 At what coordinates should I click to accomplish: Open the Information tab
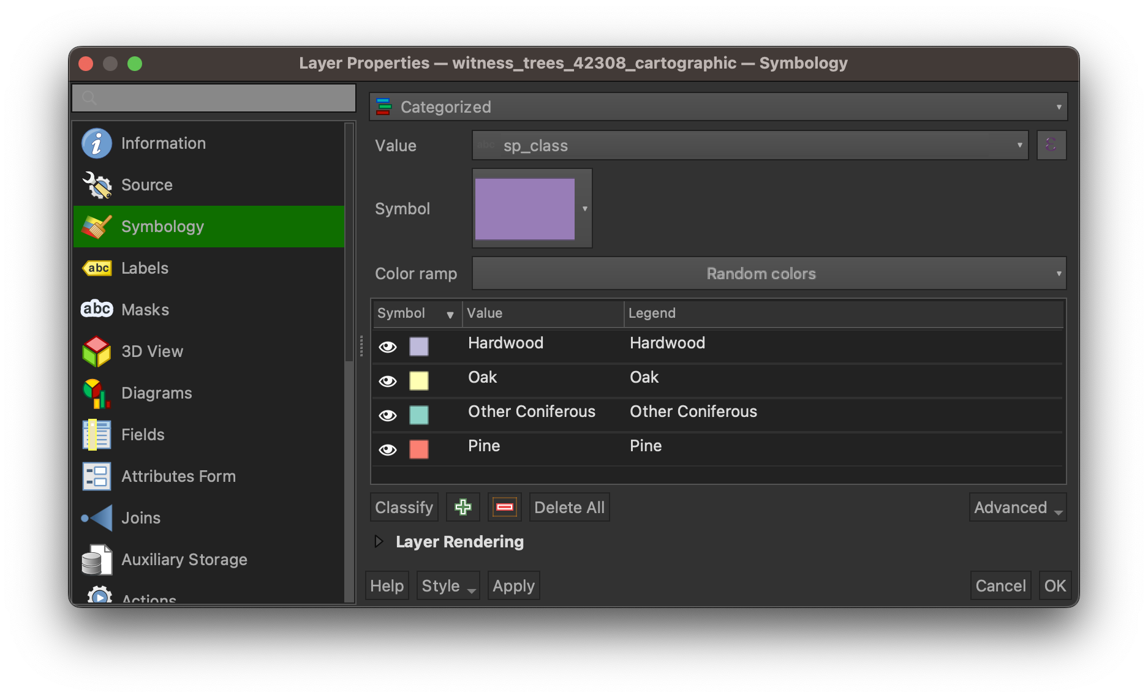coord(209,143)
